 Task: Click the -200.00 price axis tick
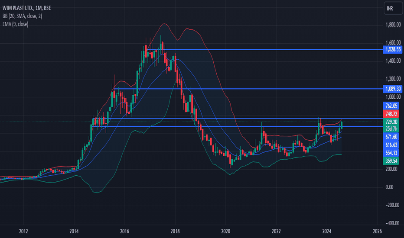point(393,205)
